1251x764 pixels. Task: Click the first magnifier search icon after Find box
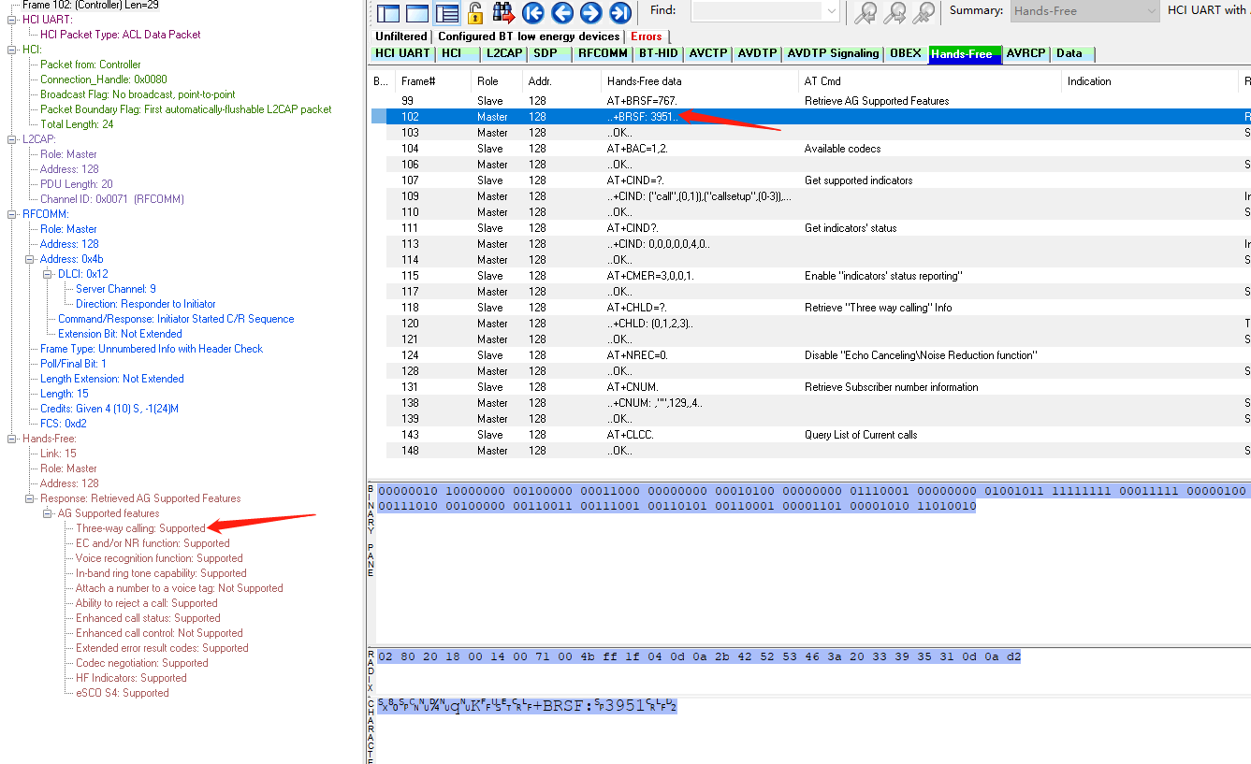[866, 12]
